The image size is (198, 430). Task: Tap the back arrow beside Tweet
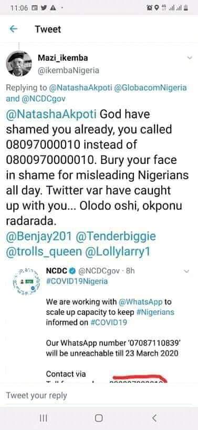click(x=13, y=29)
